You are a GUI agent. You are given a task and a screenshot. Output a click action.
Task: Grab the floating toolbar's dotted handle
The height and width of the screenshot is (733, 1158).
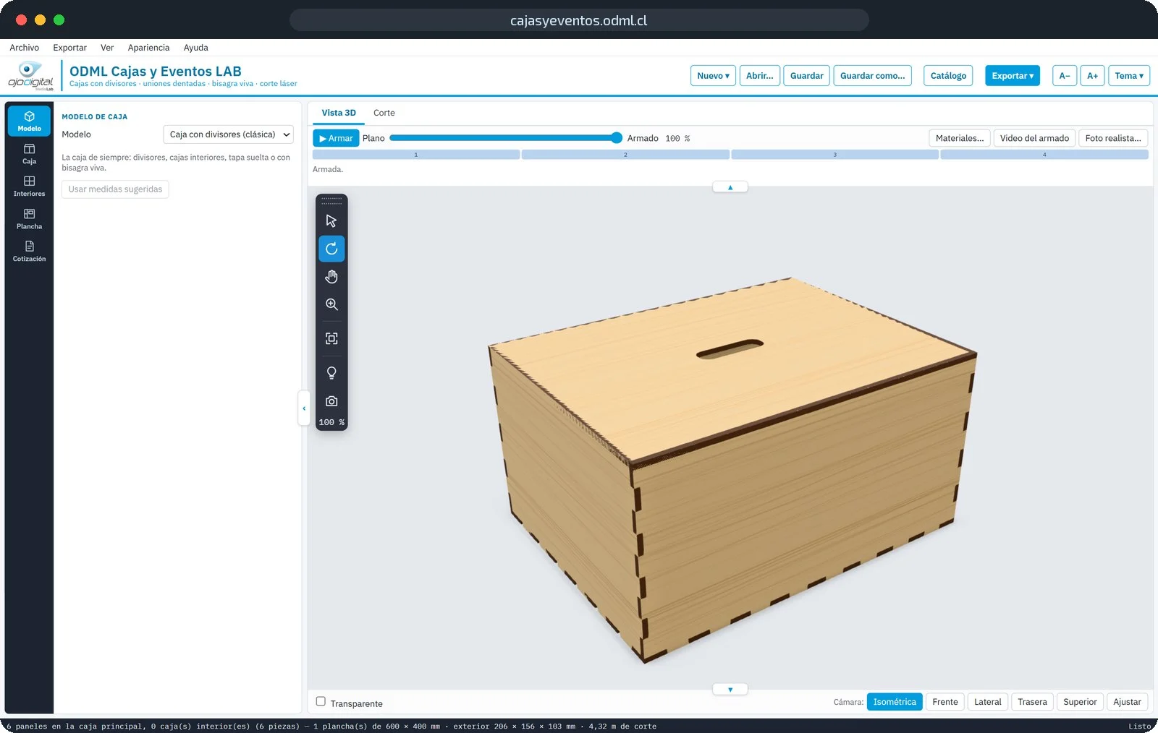pyautogui.click(x=331, y=200)
